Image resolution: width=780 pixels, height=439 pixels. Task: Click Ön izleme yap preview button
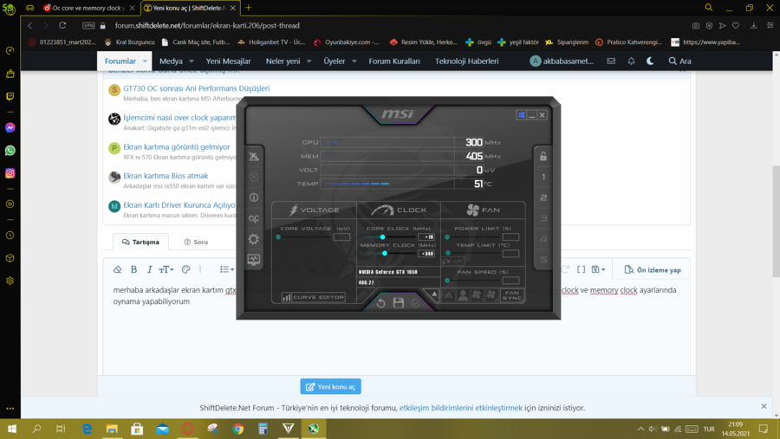pos(653,270)
